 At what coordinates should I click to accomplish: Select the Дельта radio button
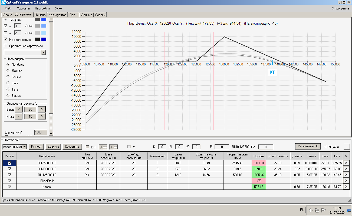pyautogui.click(x=8, y=71)
